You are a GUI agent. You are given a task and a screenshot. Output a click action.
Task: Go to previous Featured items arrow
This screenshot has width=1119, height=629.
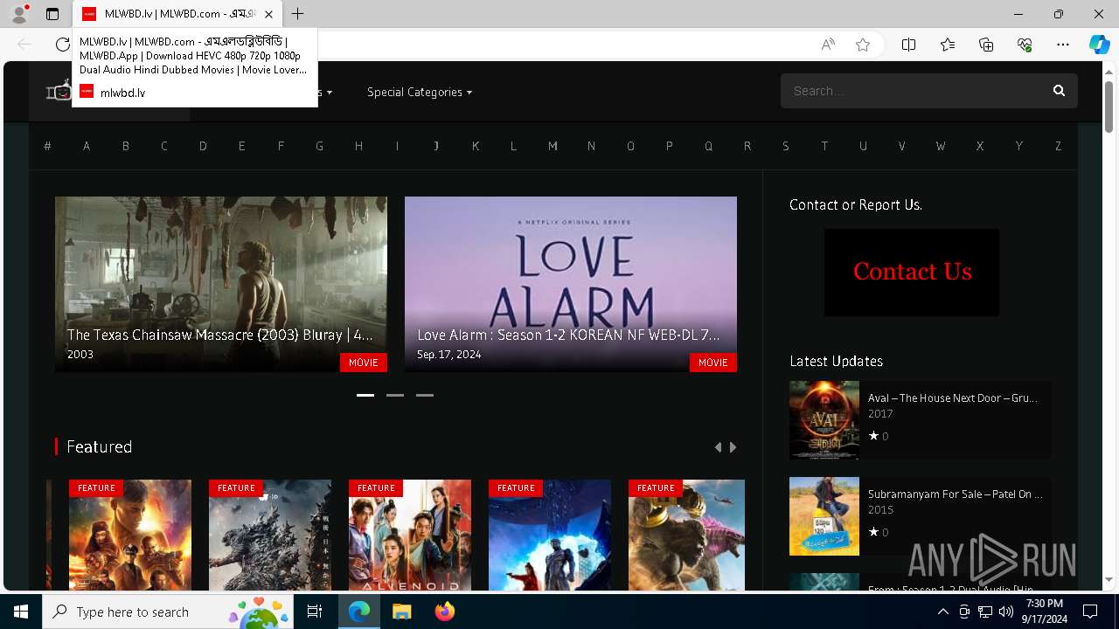(x=718, y=447)
